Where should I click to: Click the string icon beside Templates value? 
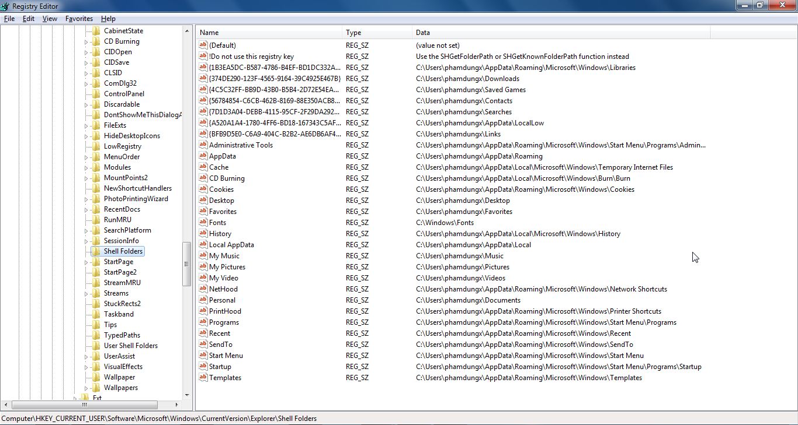click(x=203, y=378)
